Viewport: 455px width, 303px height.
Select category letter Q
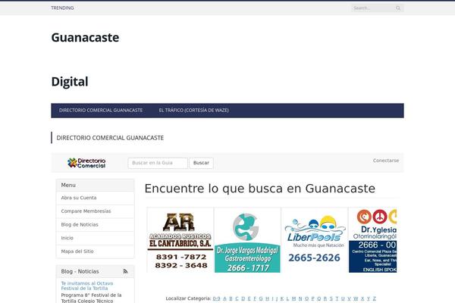tap(319, 298)
